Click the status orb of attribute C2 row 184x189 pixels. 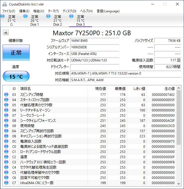[6, 157]
